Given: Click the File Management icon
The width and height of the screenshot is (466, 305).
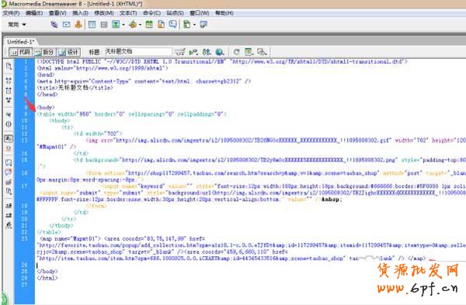Looking at the screenshot, I should point(207,52).
